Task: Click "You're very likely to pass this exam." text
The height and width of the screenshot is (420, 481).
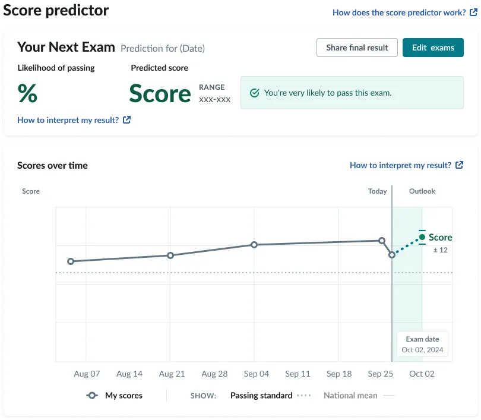Action: [x=328, y=93]
